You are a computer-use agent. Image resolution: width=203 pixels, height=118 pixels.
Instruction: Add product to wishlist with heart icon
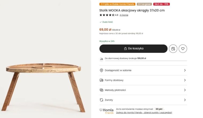183,49
